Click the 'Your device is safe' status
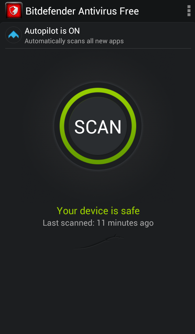 [98, 211]
